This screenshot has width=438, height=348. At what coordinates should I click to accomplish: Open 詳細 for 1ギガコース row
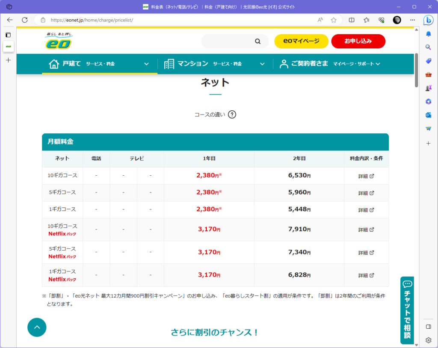click(x=366, y=210)
